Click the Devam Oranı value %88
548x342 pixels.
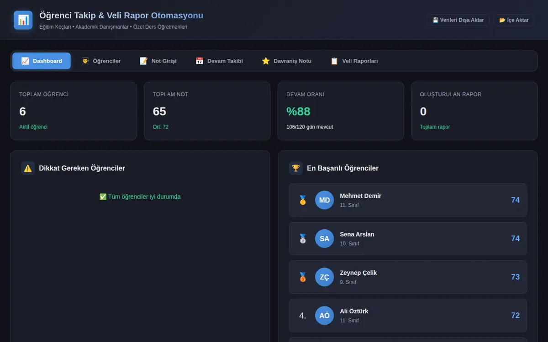[298, 111]
